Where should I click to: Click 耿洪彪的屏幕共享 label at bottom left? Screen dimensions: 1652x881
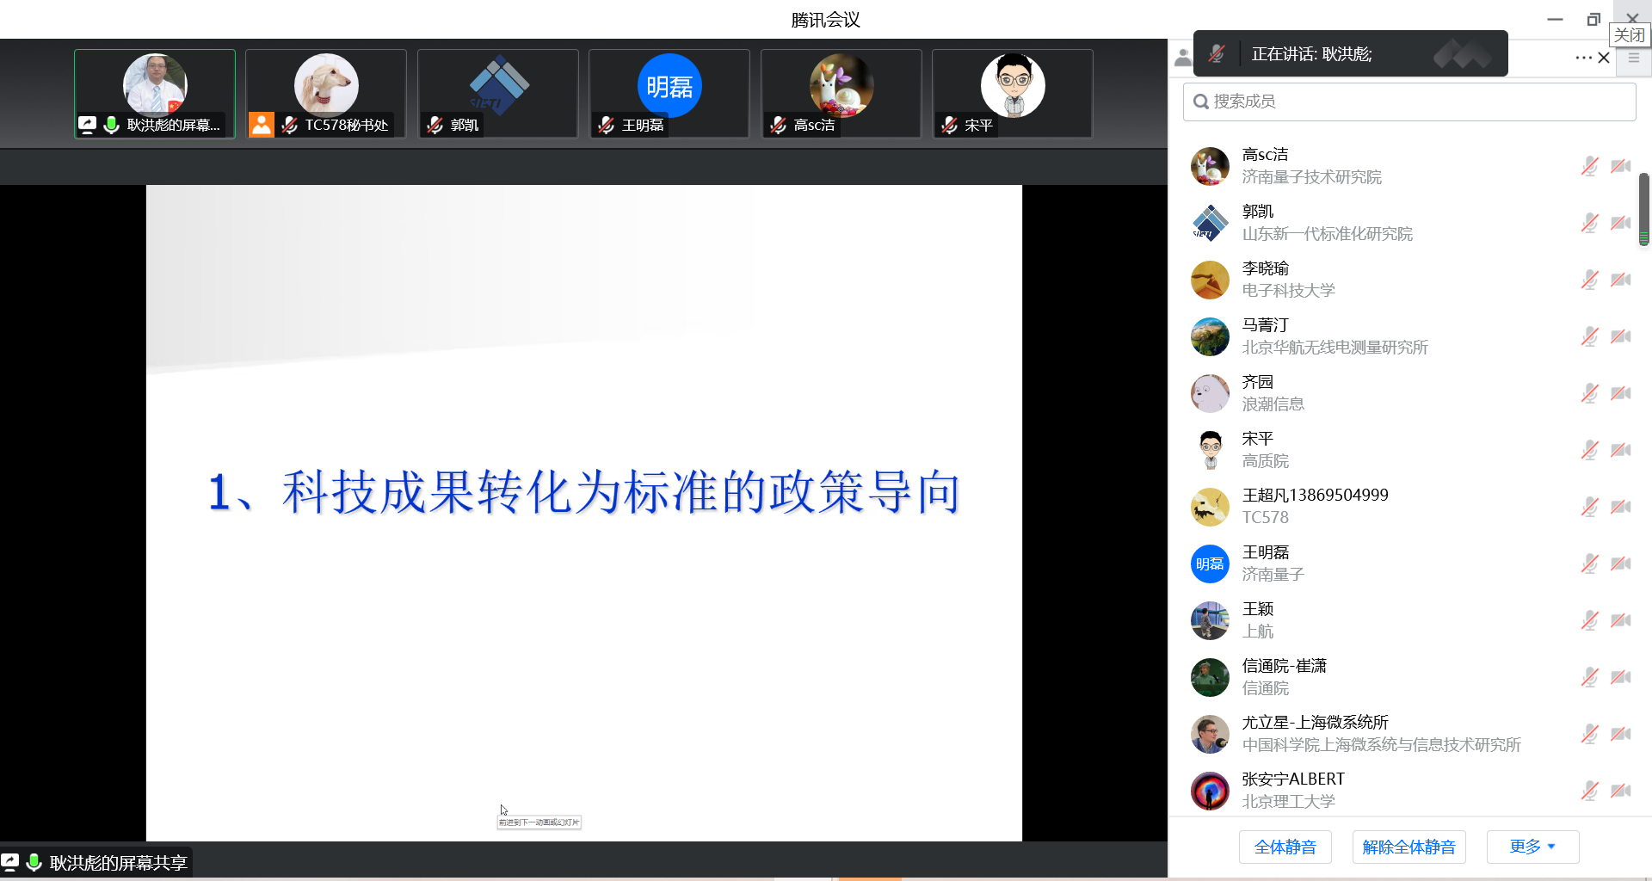(x=118, y=863)
